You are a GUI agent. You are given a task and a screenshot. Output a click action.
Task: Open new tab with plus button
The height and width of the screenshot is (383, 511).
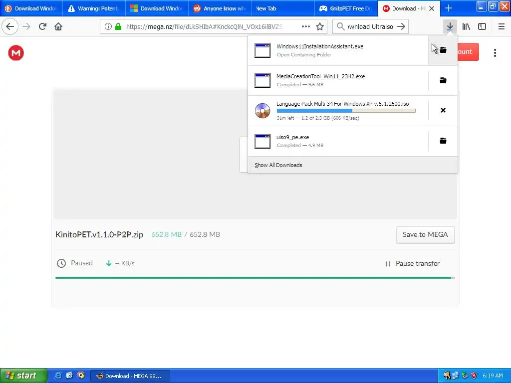[449, 8]
